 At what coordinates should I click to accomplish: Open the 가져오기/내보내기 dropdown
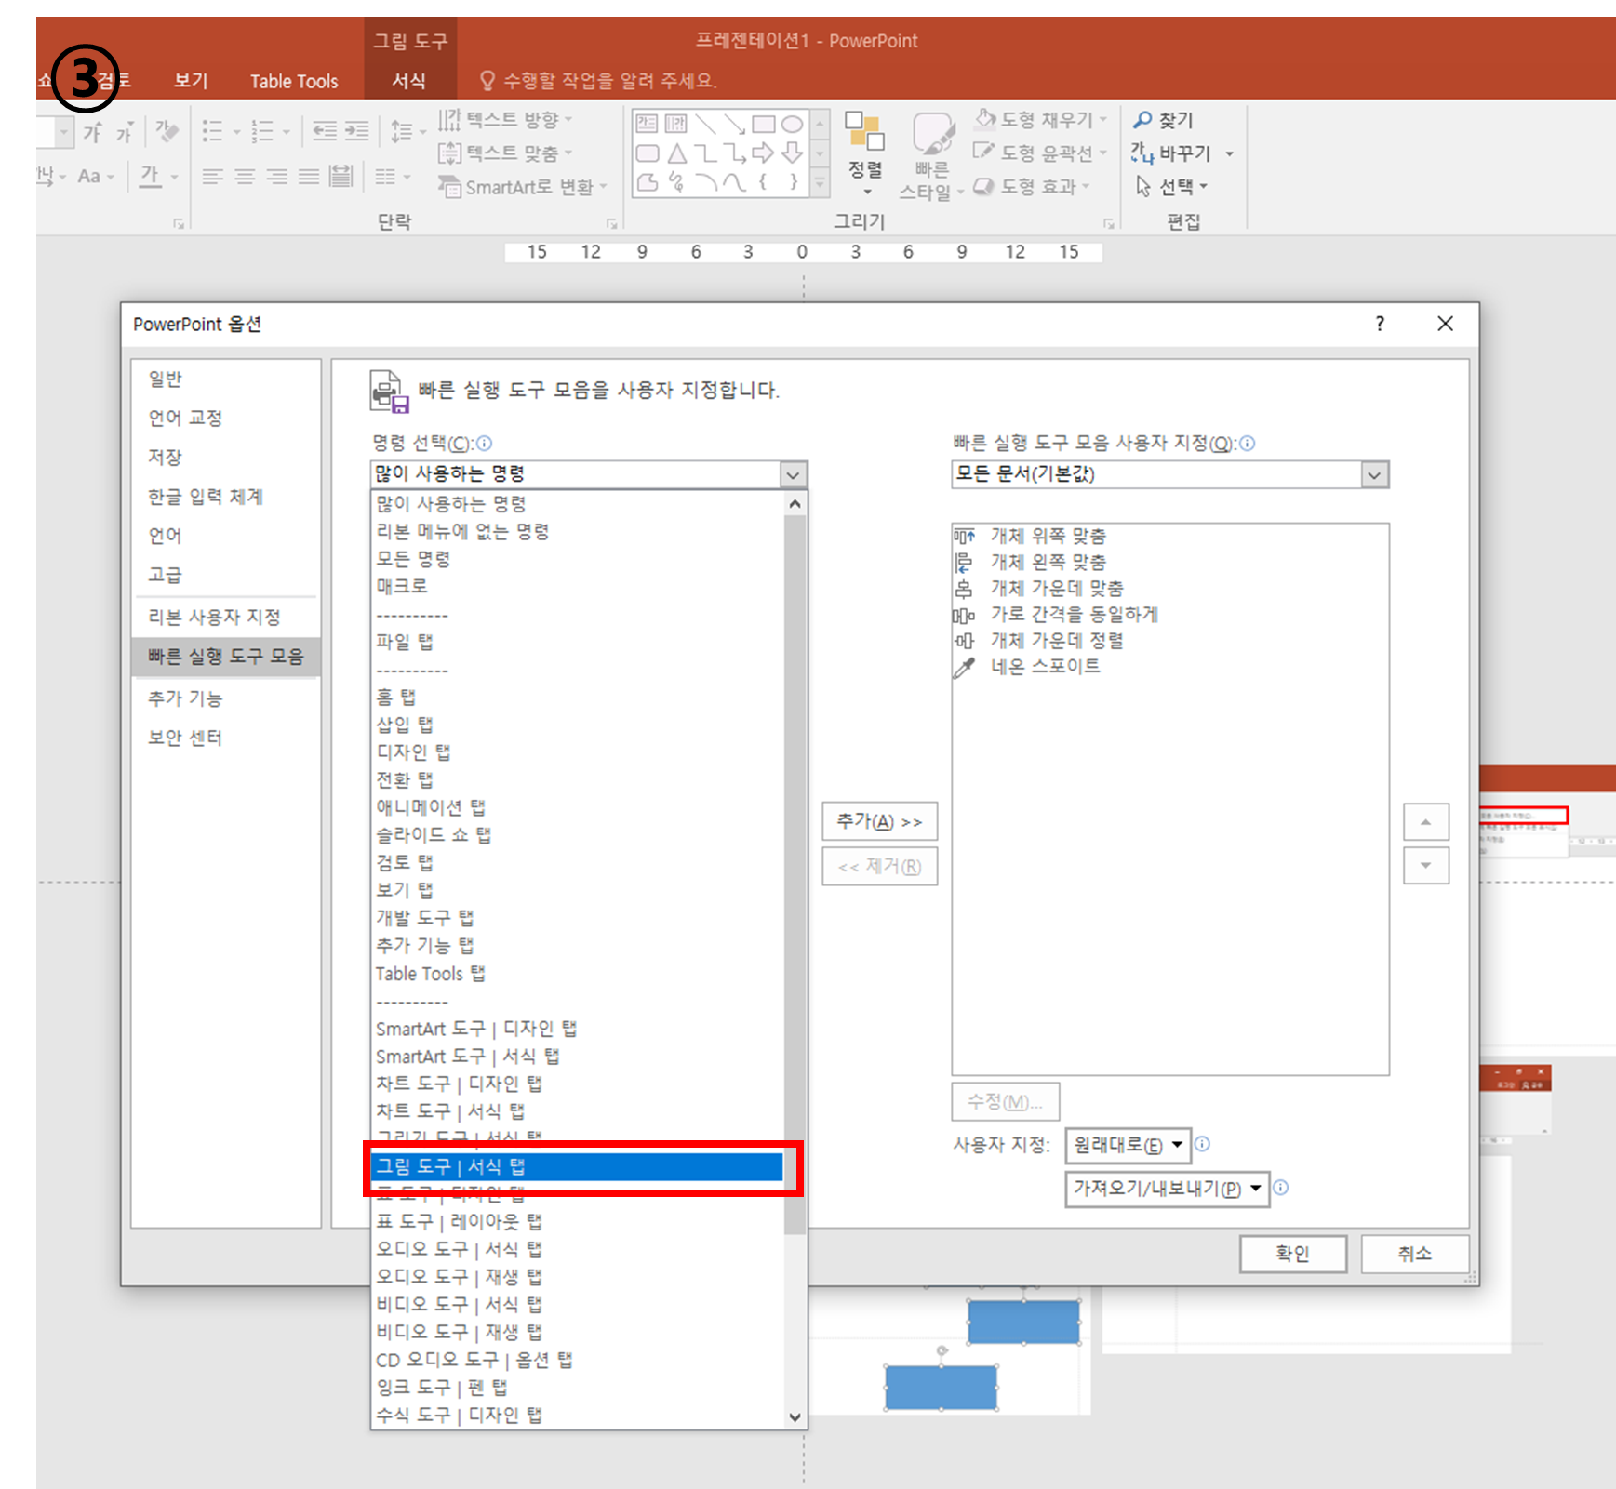(1167, 1189)
